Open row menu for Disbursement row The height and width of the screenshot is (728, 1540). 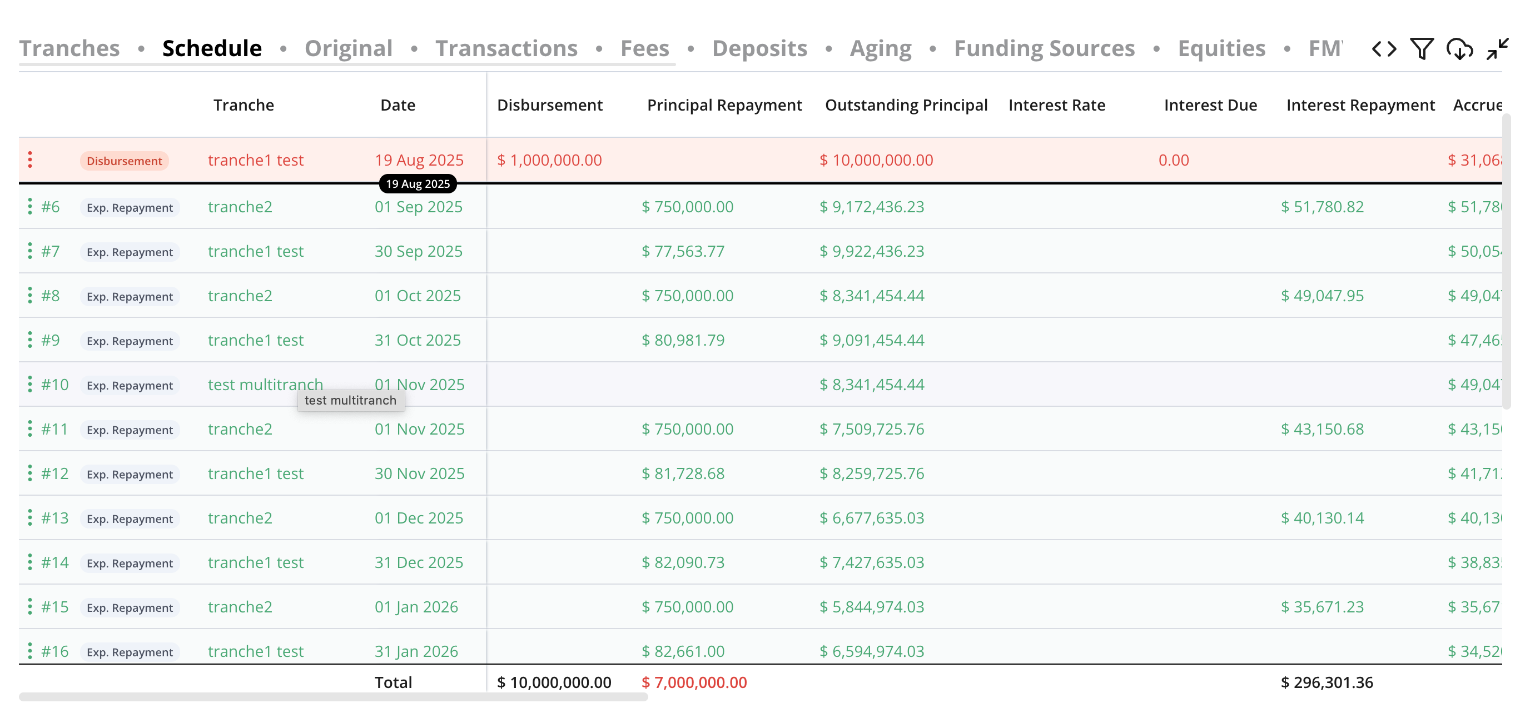point(30,159)
